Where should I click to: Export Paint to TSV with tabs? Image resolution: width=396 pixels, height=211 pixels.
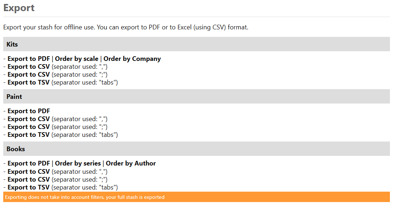pos(29,135)
